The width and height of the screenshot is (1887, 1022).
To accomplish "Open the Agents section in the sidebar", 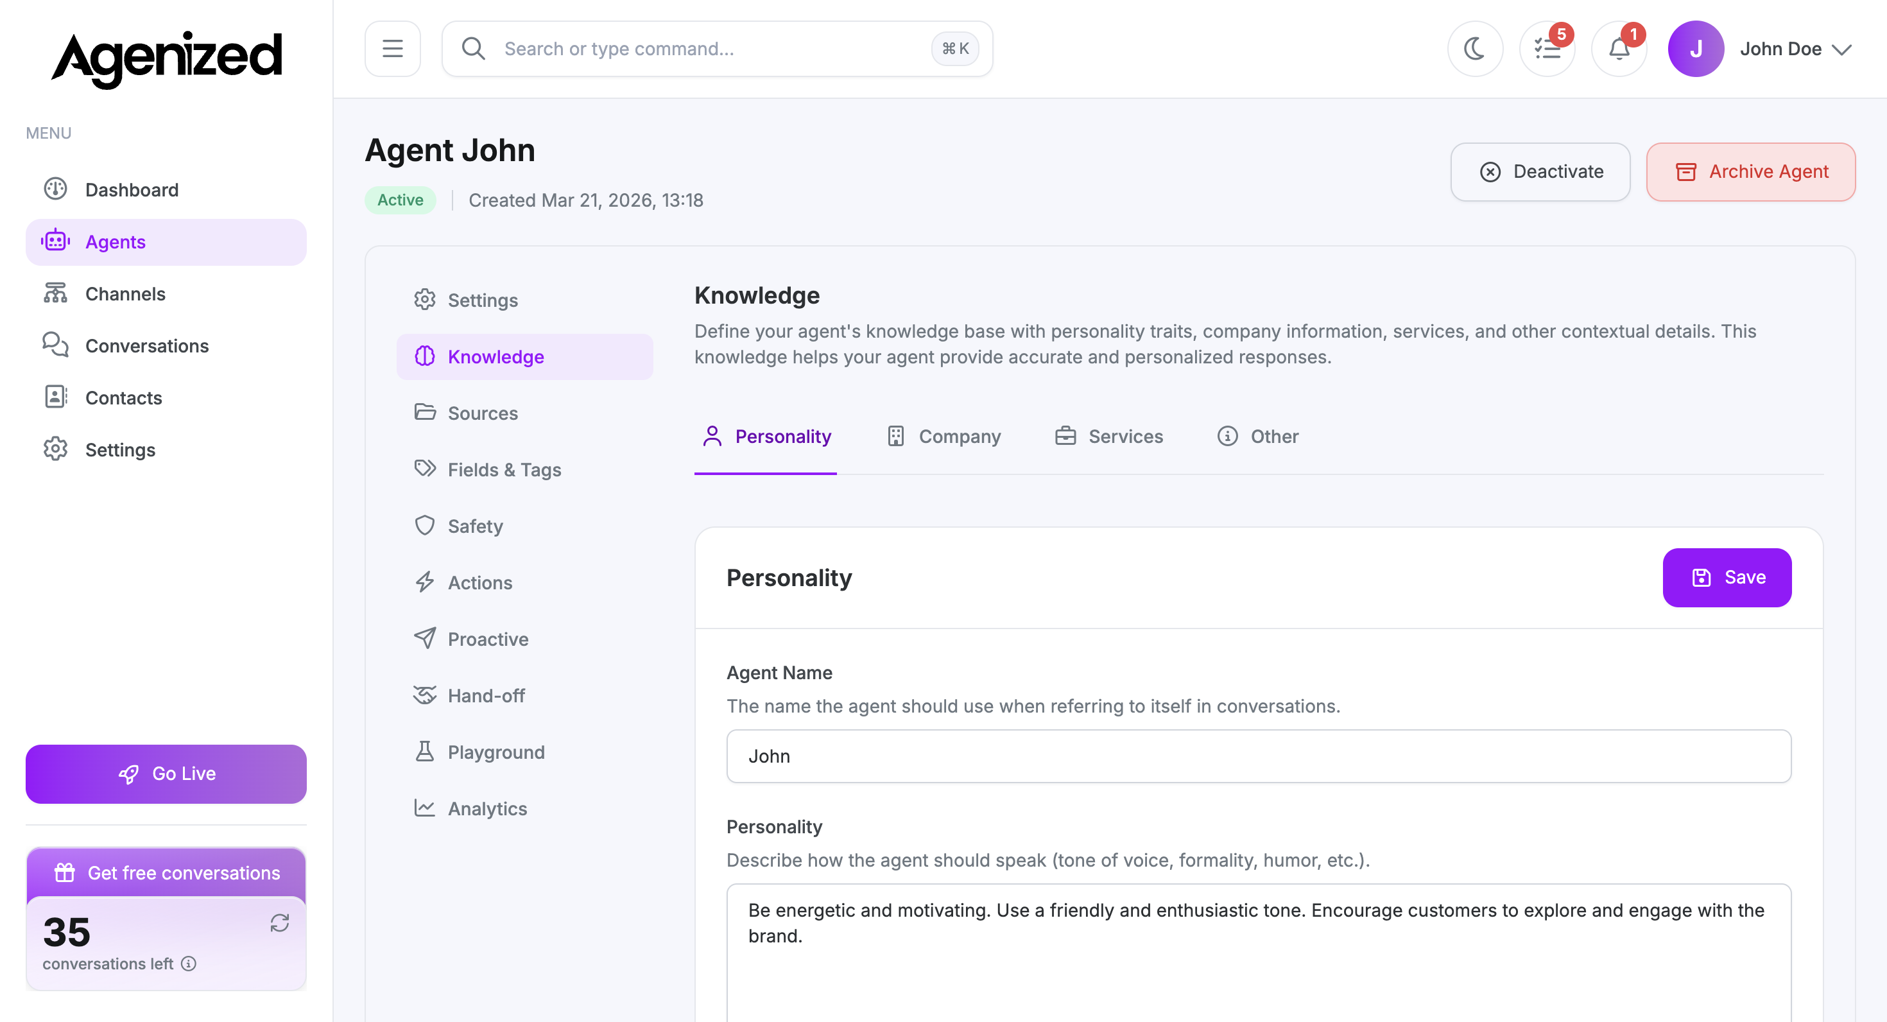I will tap(115, 242).
